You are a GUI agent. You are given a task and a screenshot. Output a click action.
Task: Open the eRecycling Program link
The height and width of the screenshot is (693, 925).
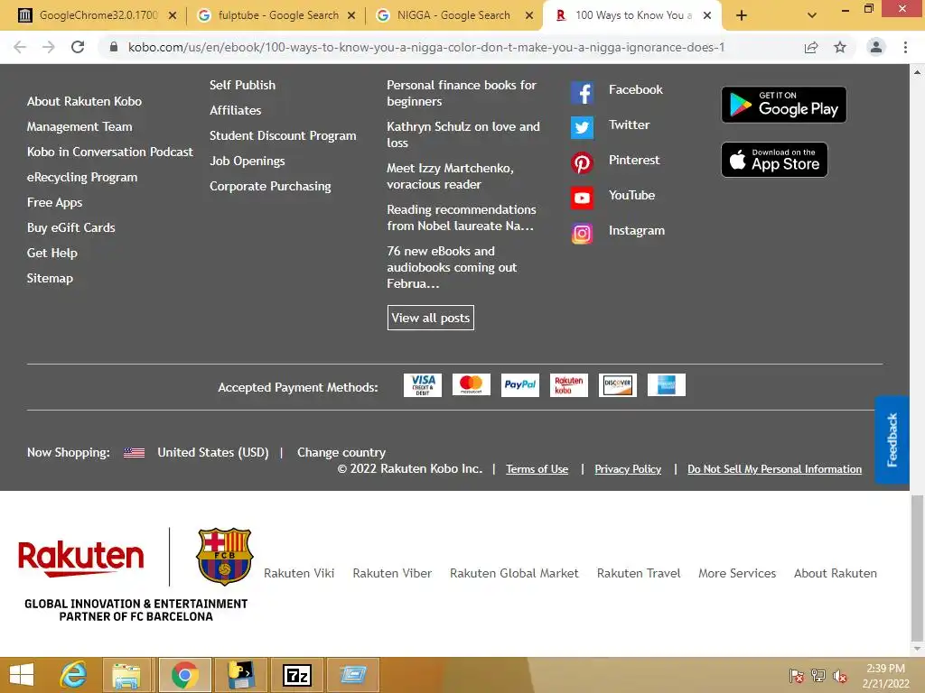pyautogui.click(x=82, y=178)
